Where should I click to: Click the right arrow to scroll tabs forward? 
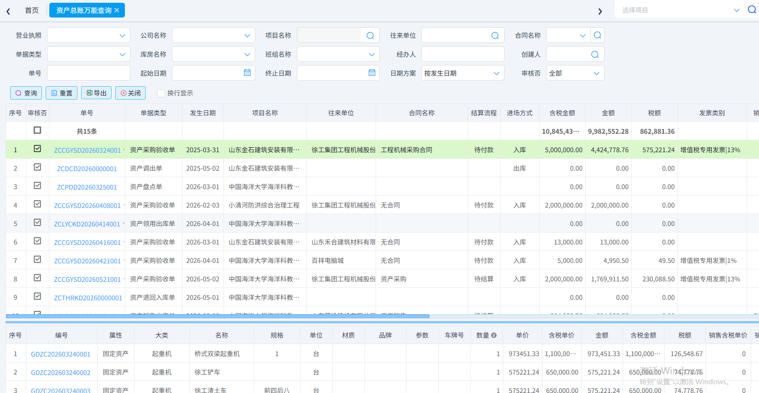coord(600,11)
